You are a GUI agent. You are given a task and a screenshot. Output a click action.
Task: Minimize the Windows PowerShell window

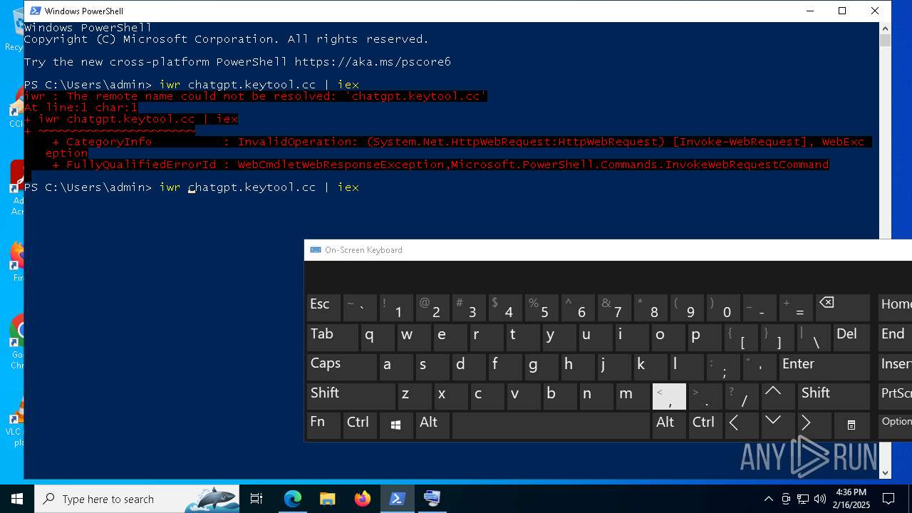coord(810,11)
